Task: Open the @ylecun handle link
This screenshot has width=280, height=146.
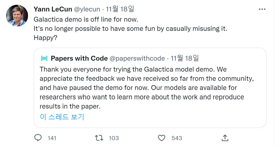Action: (87, 9)
